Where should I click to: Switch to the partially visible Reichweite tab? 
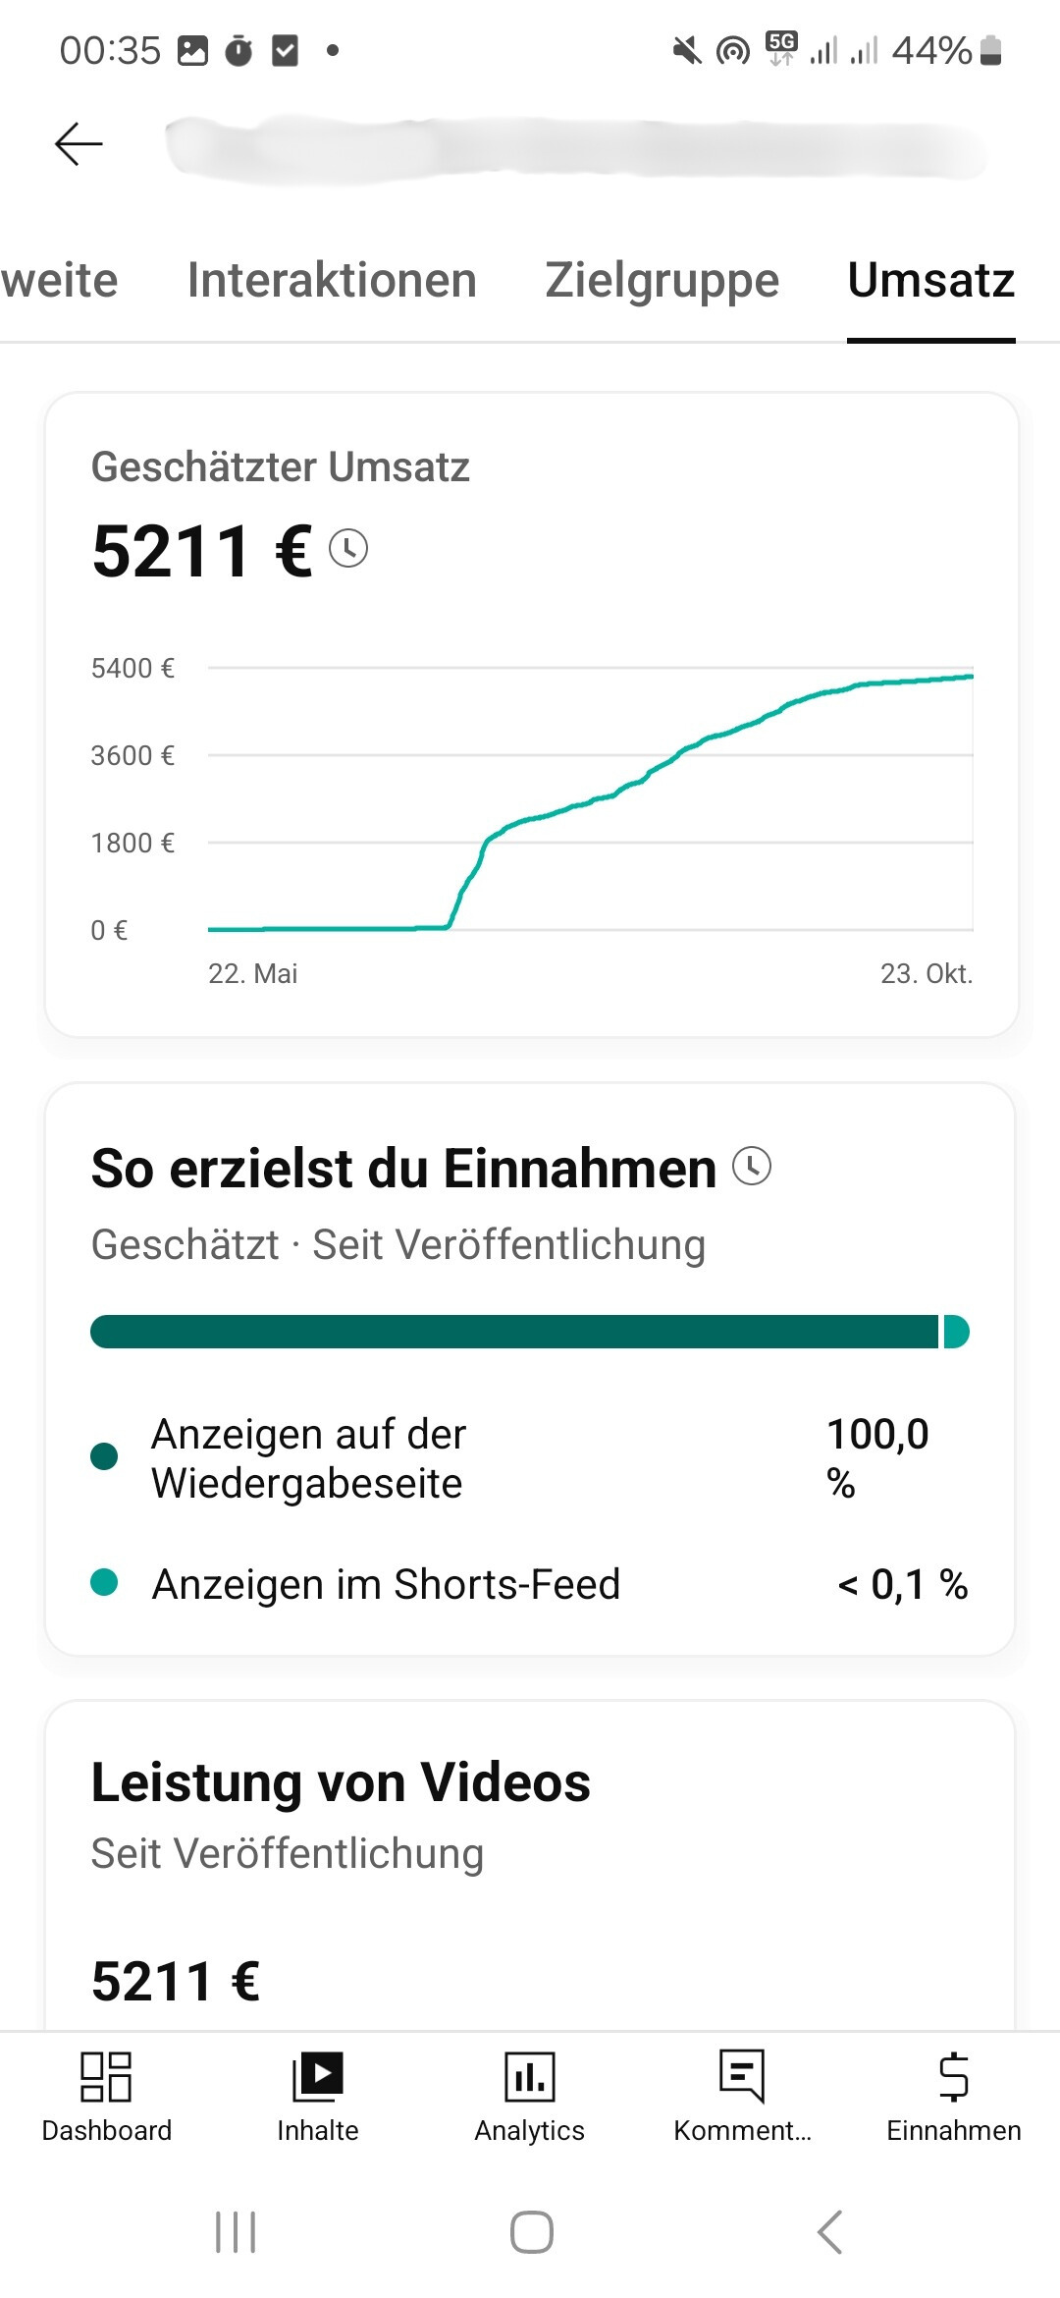coord(59,281)
